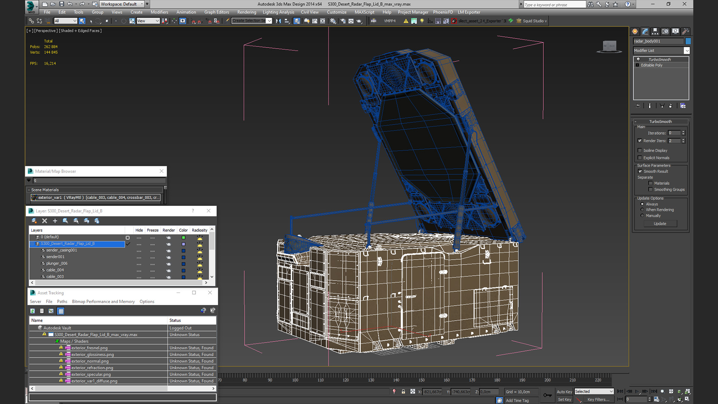Viewport: 718px width, 404px height.
Task: Open the Motion command panel tab
Action: [665, 31]
